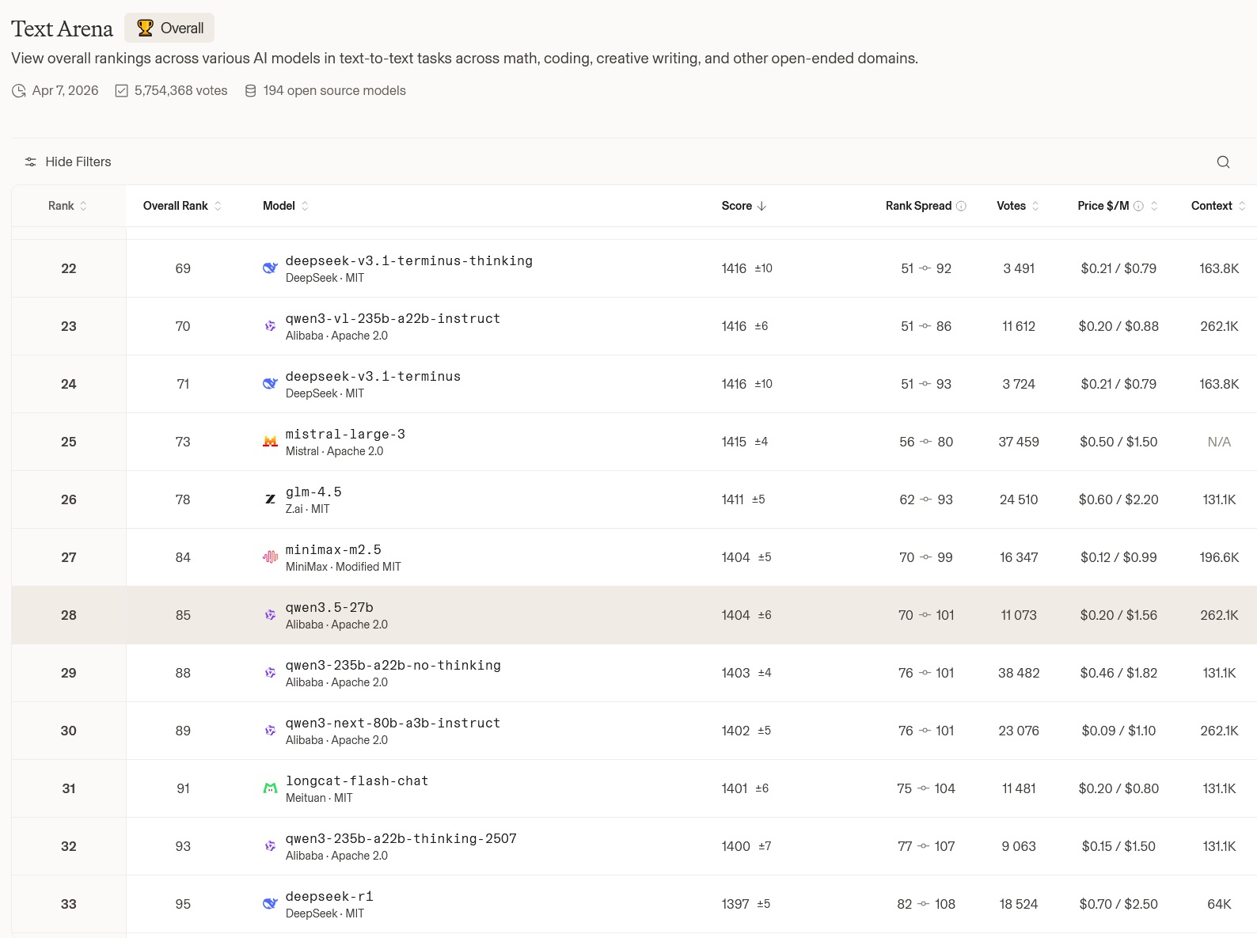The width and height of the screenshot is (1257, 938).
Task: Click the $0.09 / $1.10 price cell
Action: (x=1118, y=731)
